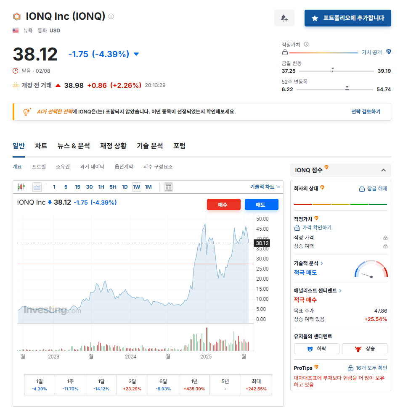Select the 5H chart interval
Screen dimensions: 403x408
click(x=113, y=187)
